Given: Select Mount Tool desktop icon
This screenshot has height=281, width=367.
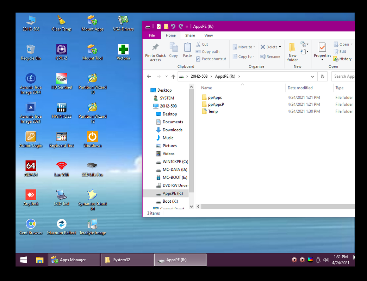Looking at the screenshot, I should (x=92, y=52).
